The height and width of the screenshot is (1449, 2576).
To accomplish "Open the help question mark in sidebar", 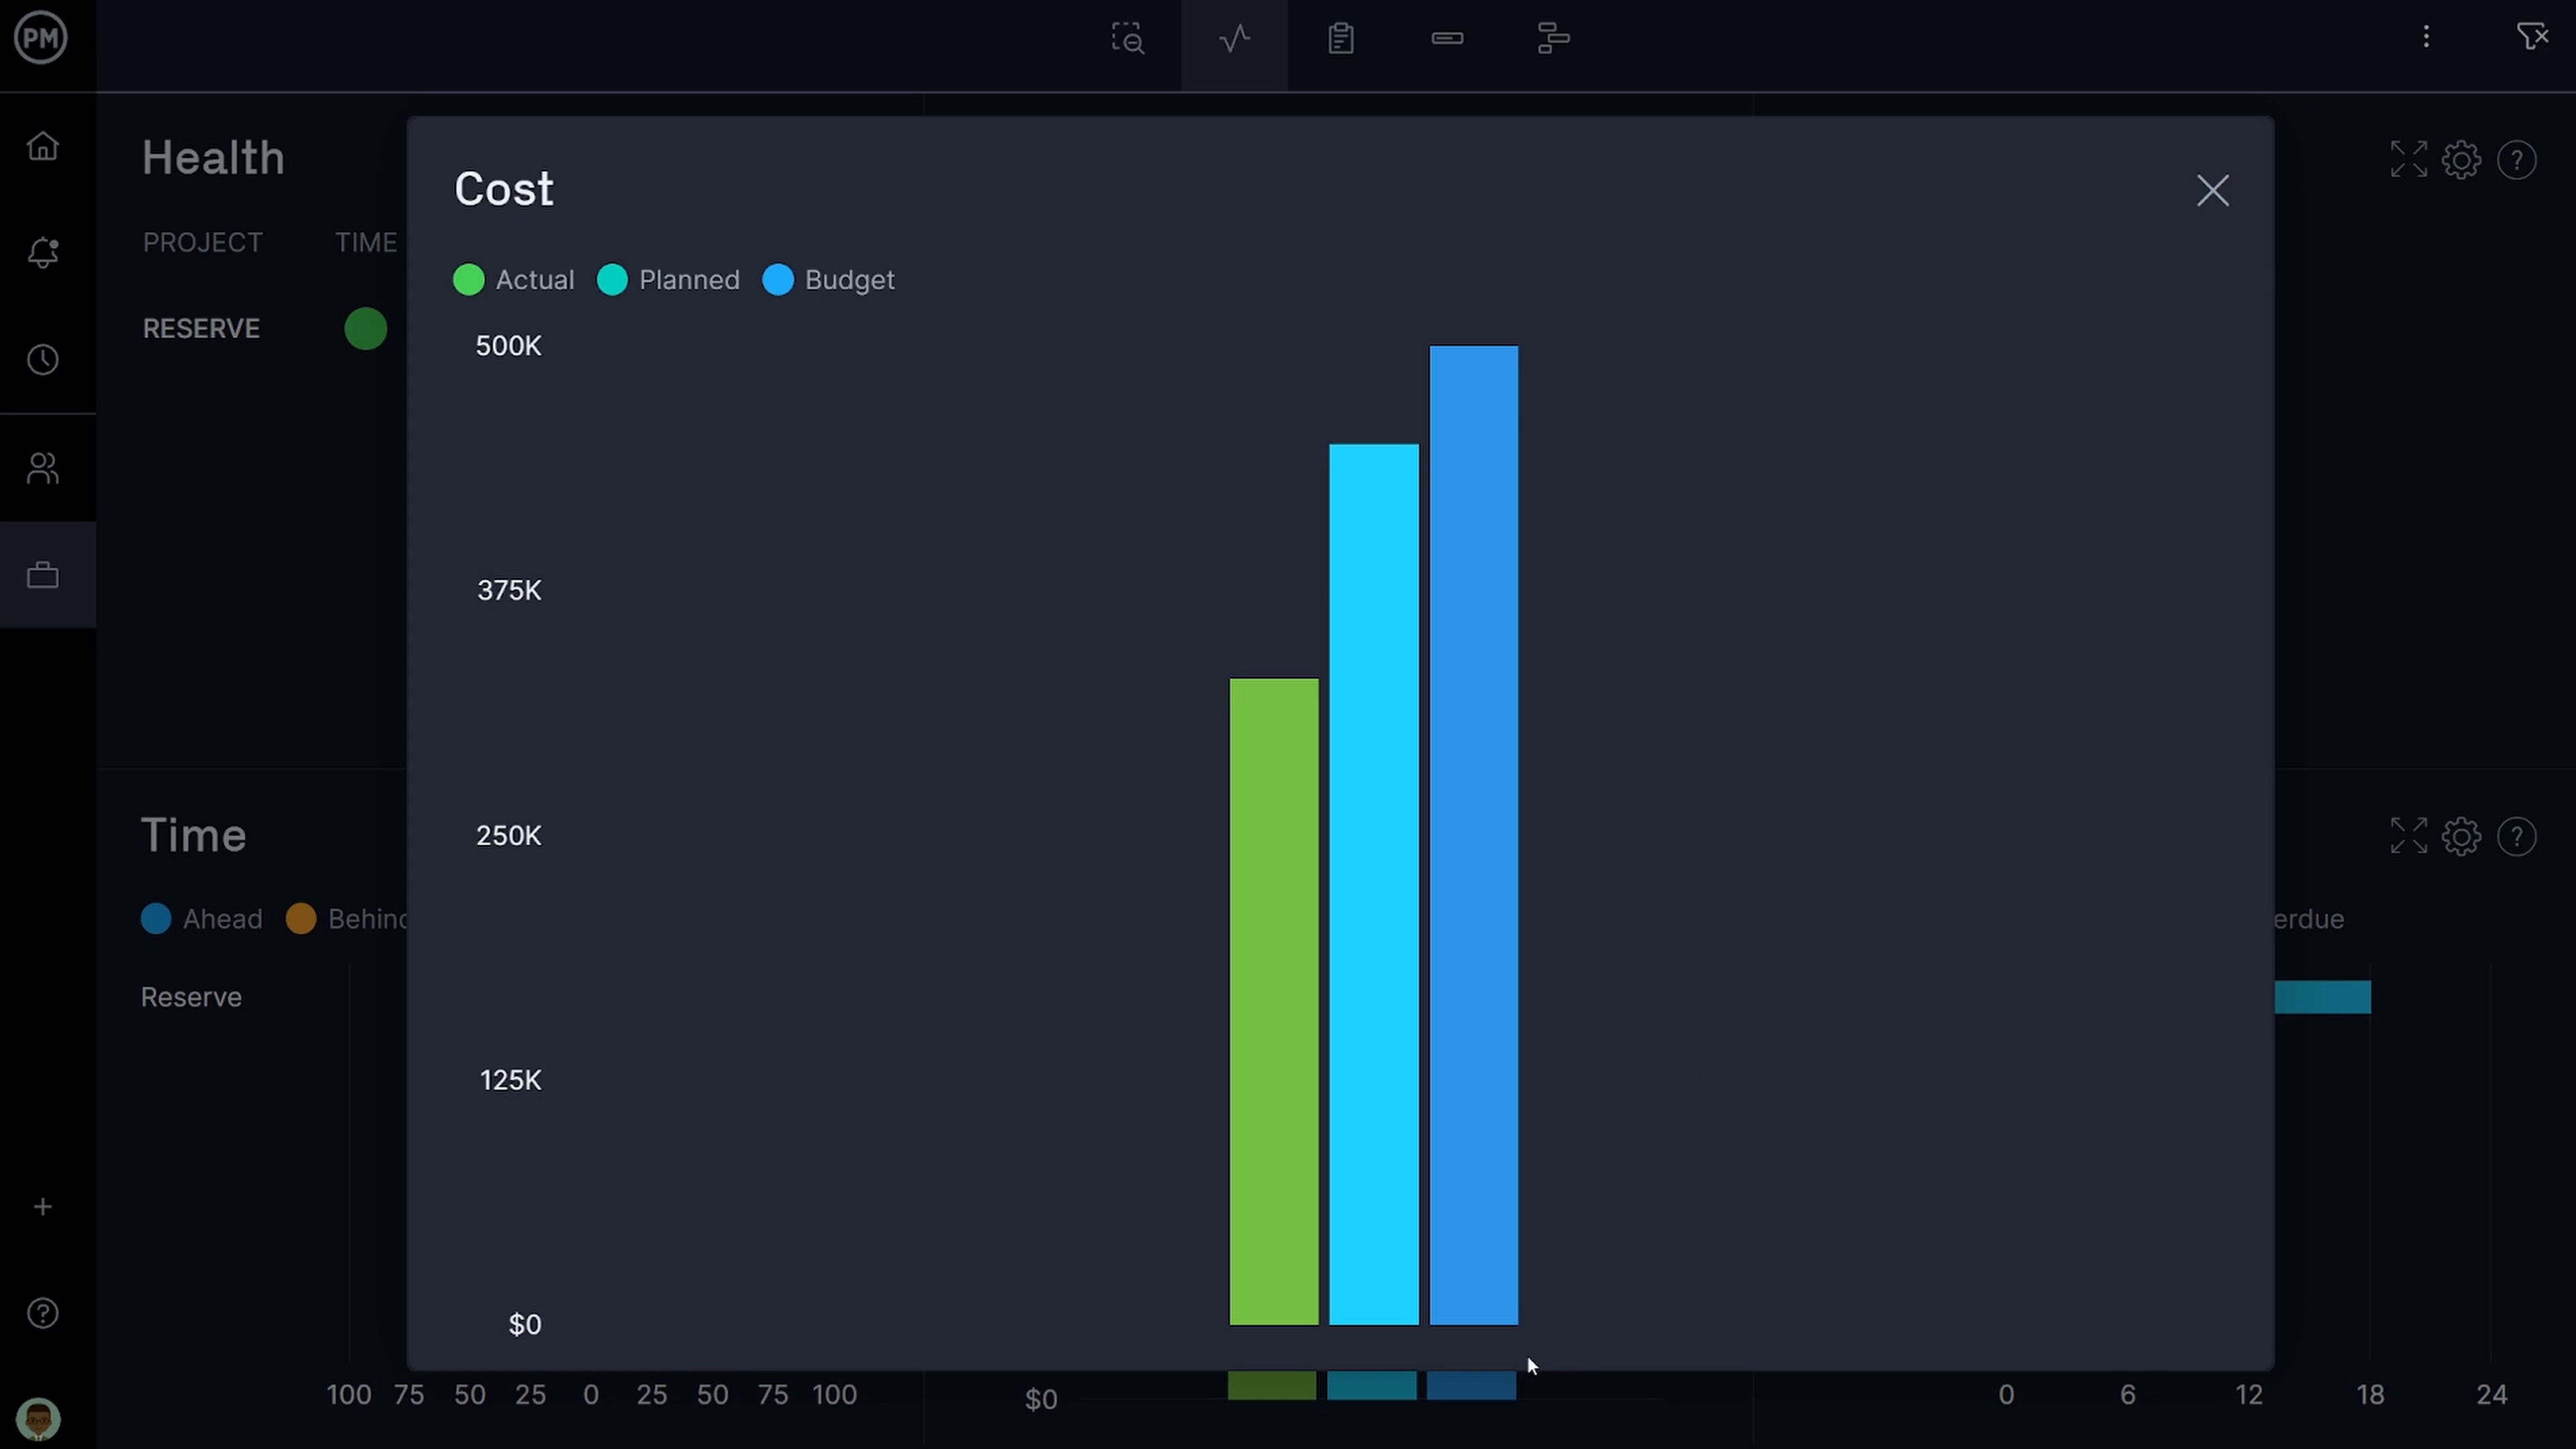I will pos(43,1313).
